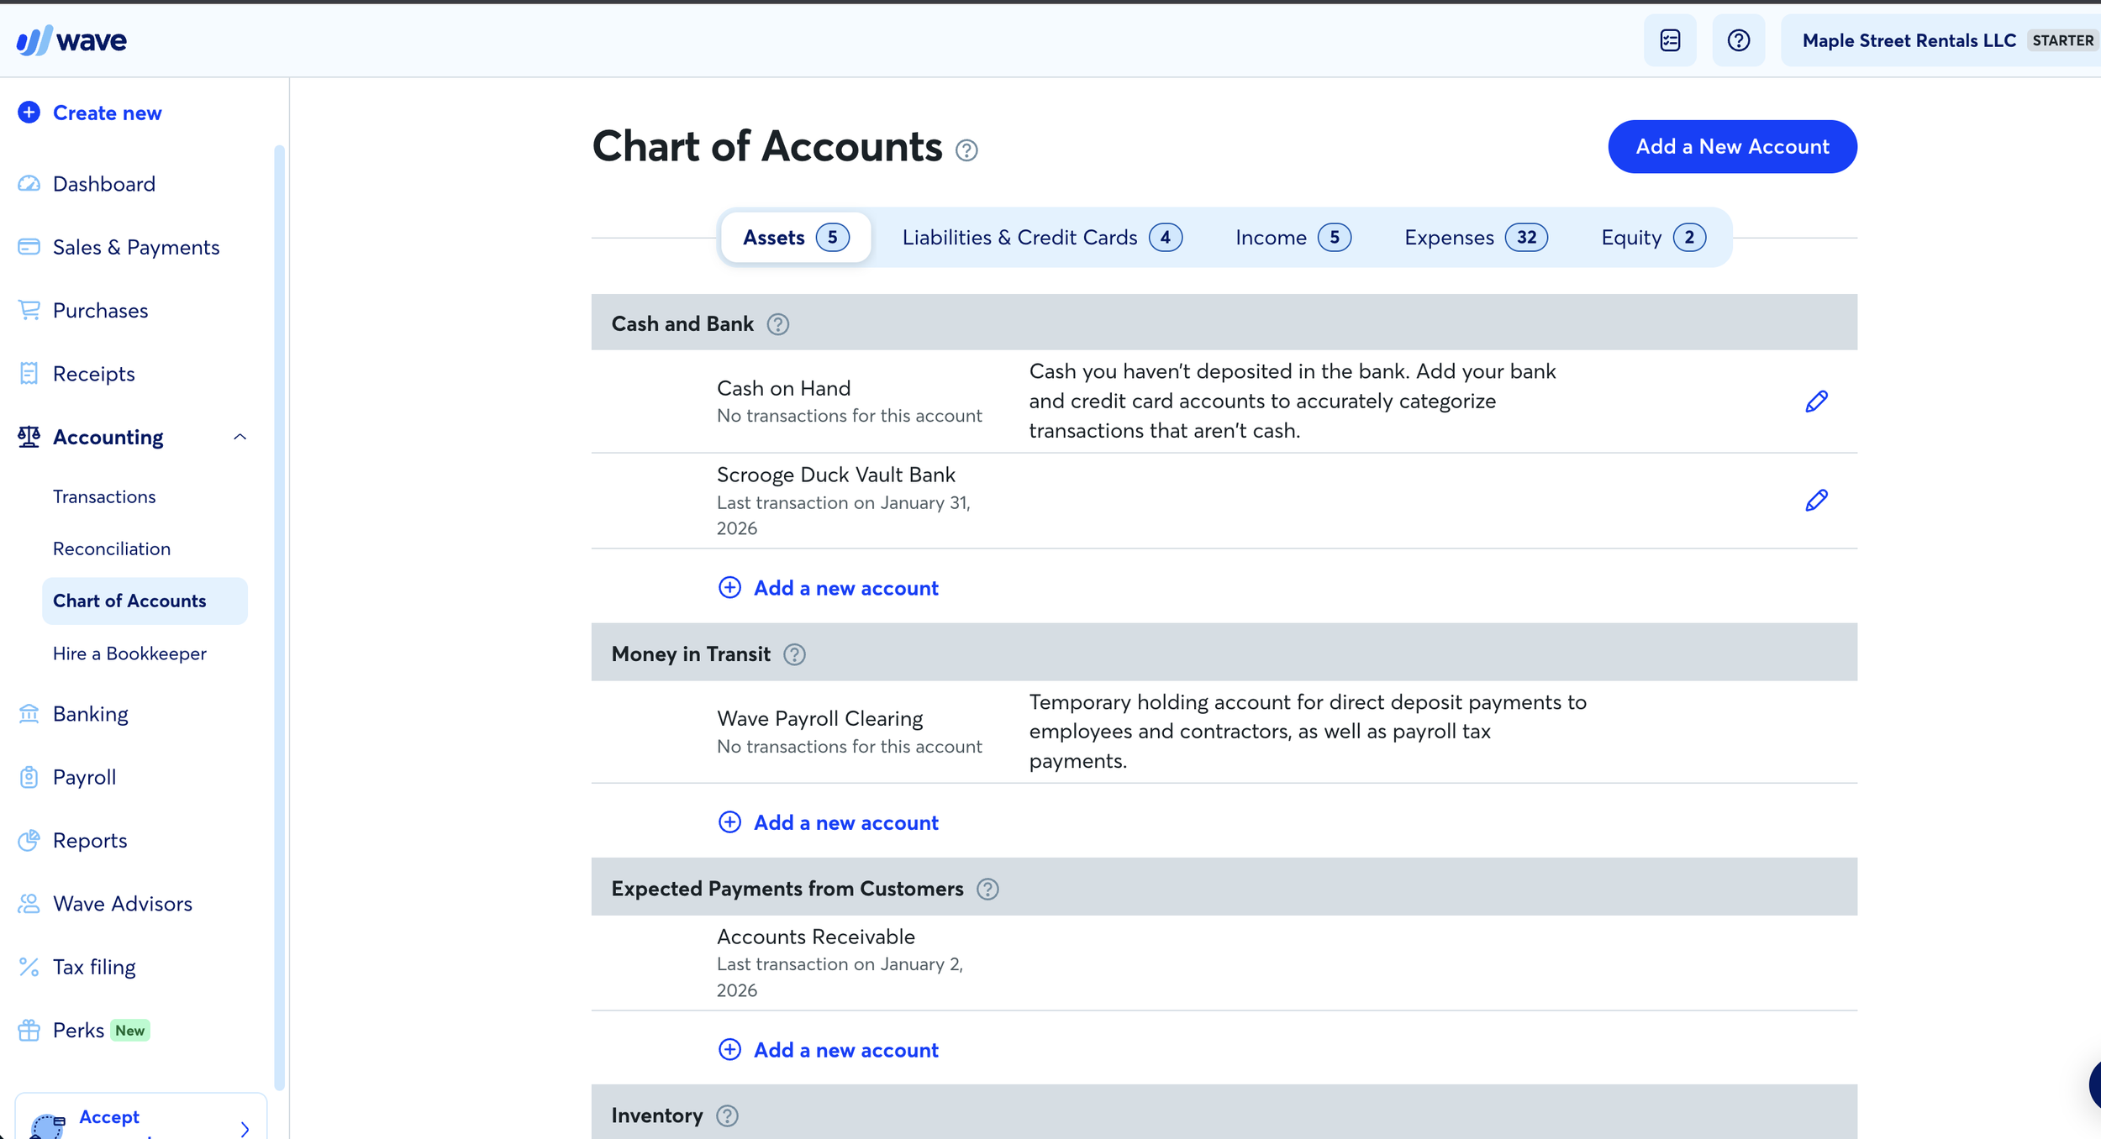2101x1139 pixels.
Task: Open Help via the question mark icon
Action: point(1739,39)
